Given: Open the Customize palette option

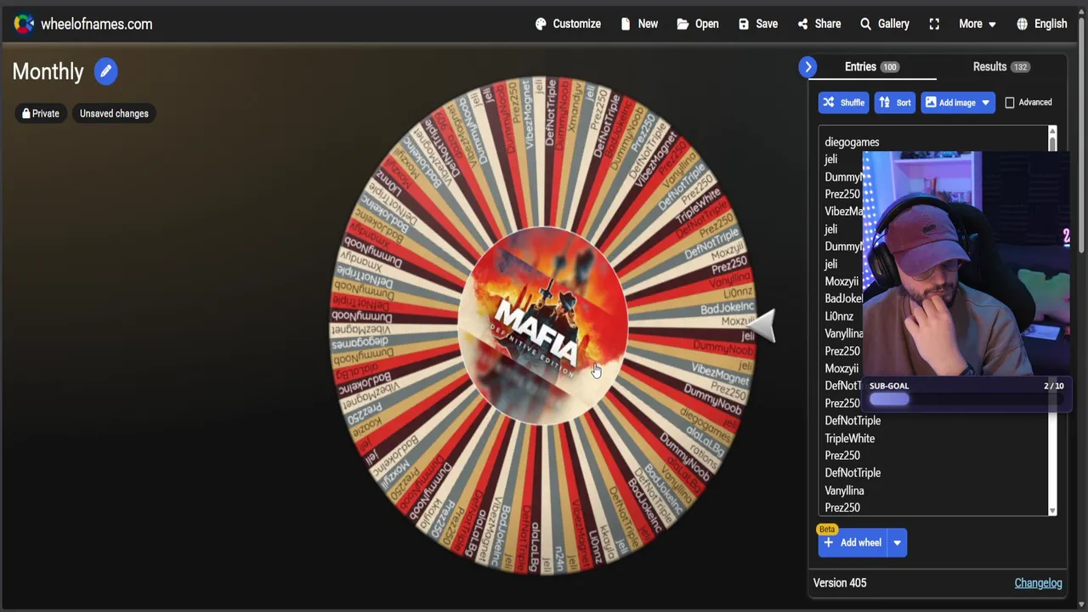Looking at the screenshot, I should click(568, 24).
